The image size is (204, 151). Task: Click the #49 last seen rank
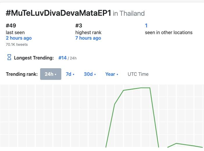pyautogui.click(x=11, y=26)
